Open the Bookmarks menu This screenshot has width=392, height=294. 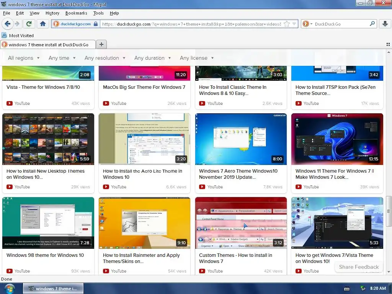76,13
